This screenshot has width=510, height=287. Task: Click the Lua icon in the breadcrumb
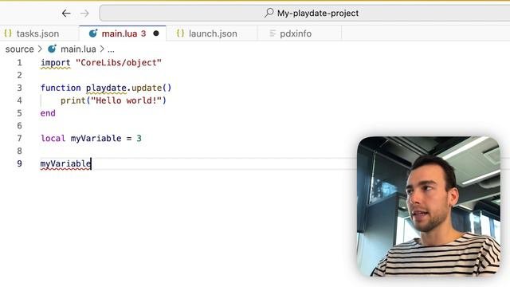tap(52, 49)
